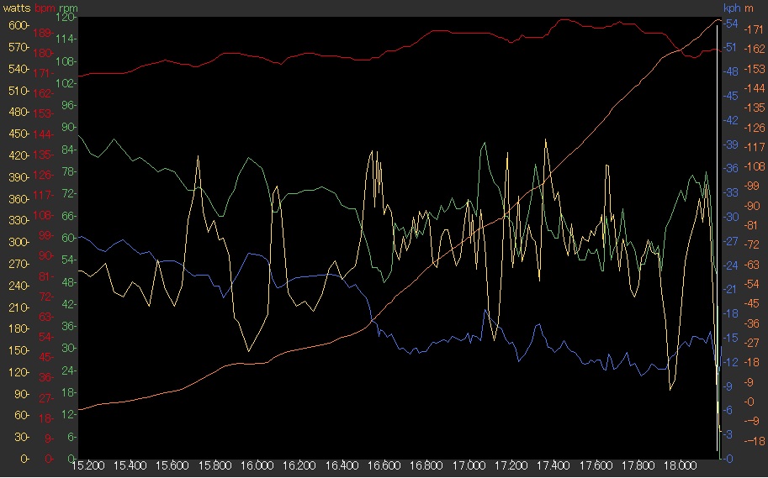Click the 16.200 distance axis label
The height and width of the screenshot is (478, 768).
299,465
